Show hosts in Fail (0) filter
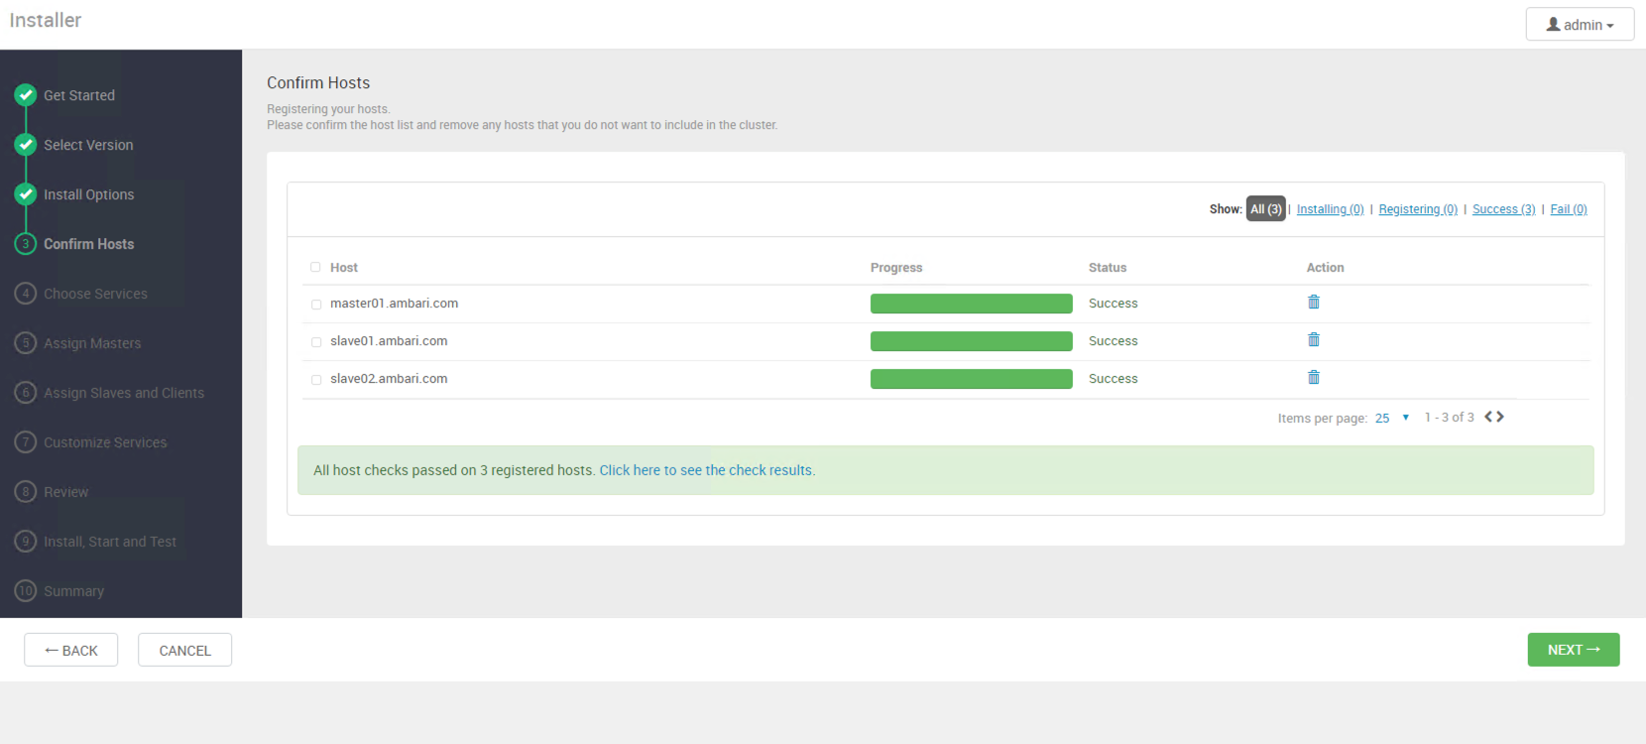The image size is (1646, 744). pyautogui.click(x=1568, y=209)
